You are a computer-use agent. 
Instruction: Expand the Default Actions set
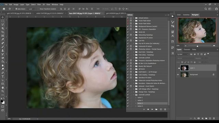(x=133, y=18)
